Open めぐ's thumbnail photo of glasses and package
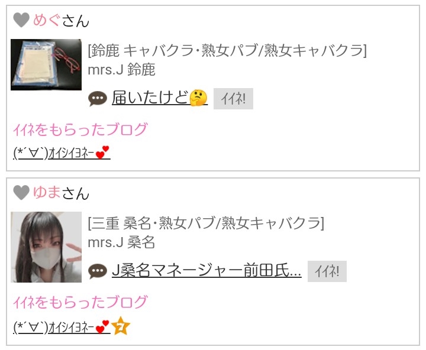This screenshot has height=350, width=426. point(46,64)
